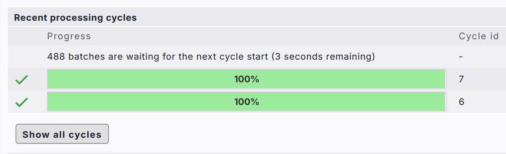
Task: Select cycle id 7 cell
Action: point(461,79)
